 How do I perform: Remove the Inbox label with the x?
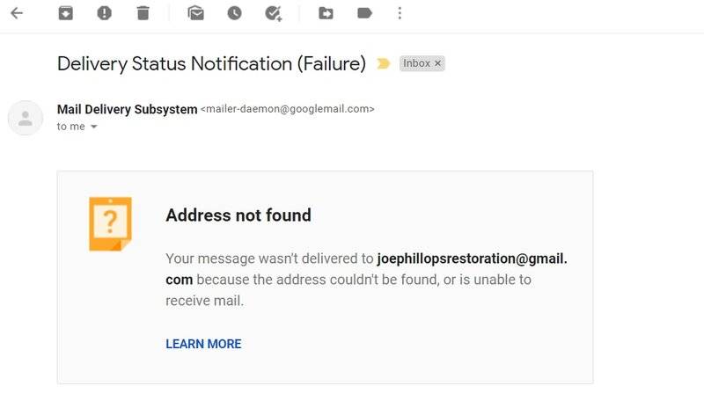(437, 63)
